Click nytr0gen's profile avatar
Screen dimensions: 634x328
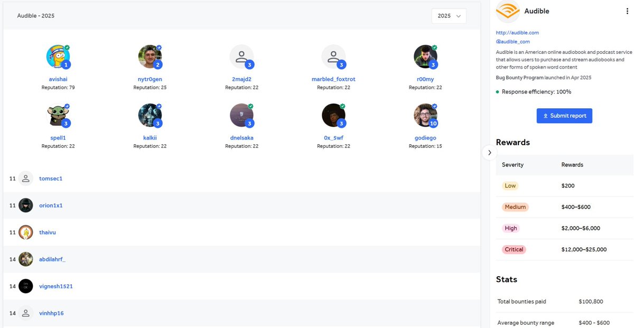point(150,57)
